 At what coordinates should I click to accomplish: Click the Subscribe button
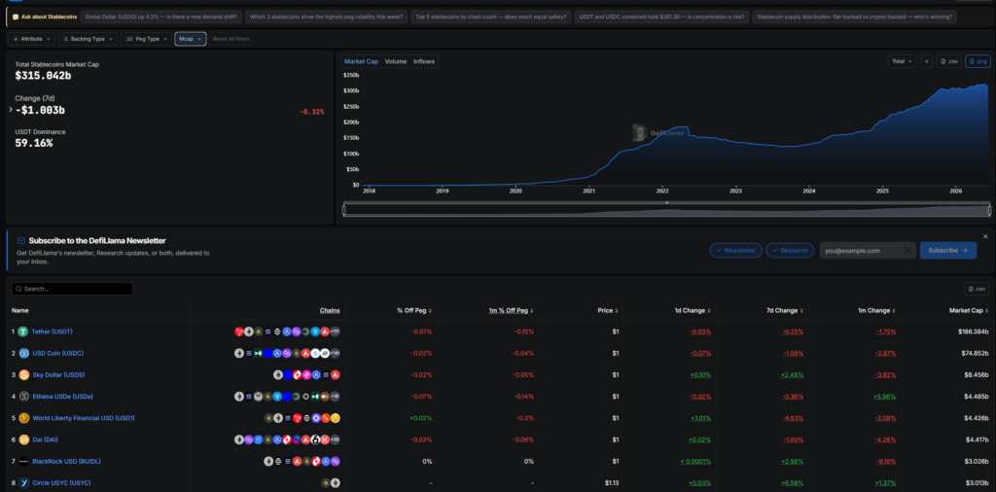pos(947,250)
